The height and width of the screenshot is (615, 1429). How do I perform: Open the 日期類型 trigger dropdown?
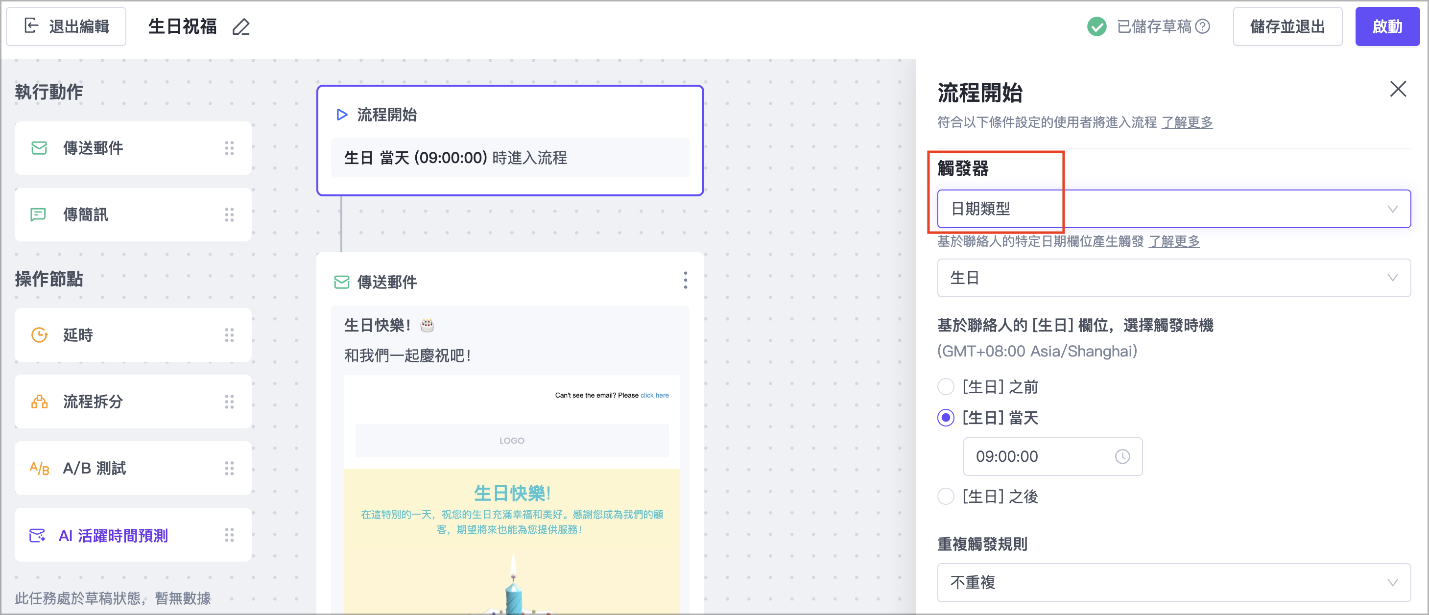[1173, 209]
